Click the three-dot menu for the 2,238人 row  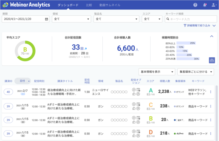click(210, 91)
